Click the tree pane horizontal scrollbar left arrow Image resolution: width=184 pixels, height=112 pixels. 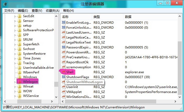coord(5,102)
